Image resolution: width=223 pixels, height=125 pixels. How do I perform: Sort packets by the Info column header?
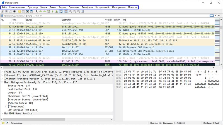point(168,20)
